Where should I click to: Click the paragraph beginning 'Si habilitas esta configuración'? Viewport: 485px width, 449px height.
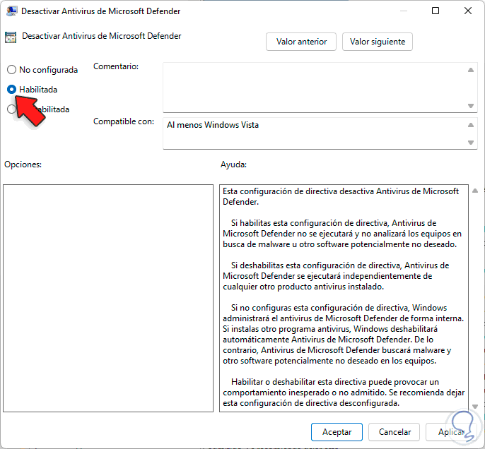pos(342,234)
